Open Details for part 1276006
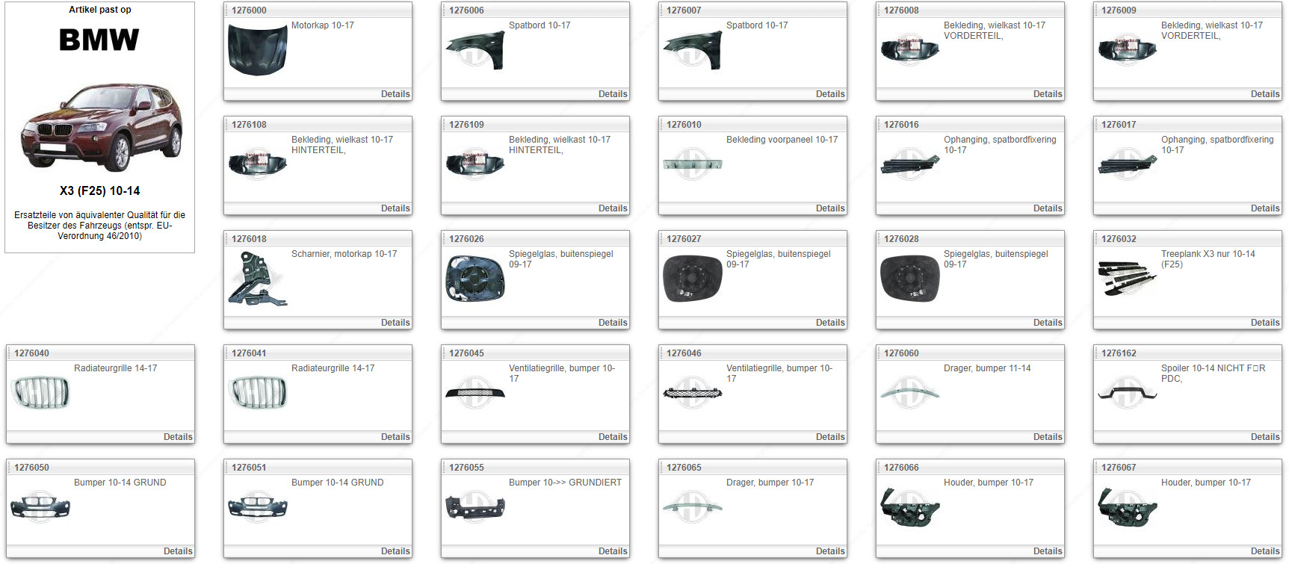Viewport: 1289px width, 564px height. (613, 94)
